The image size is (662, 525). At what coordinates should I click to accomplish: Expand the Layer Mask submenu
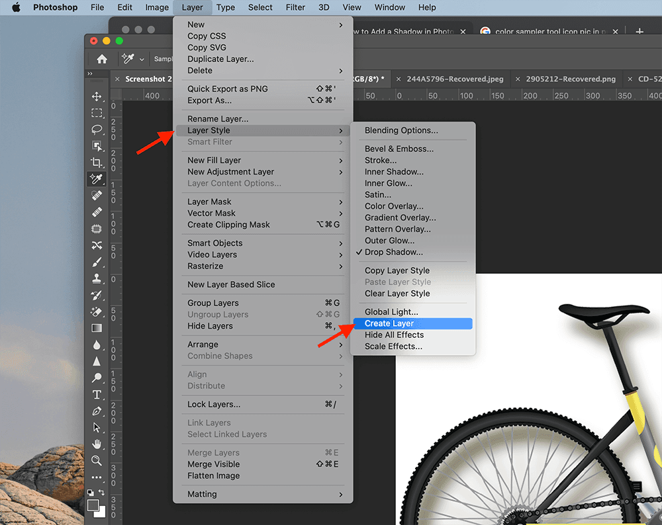[263, 202]
